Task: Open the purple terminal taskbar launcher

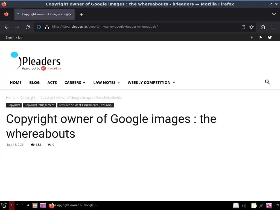Action: pos(43,206)
